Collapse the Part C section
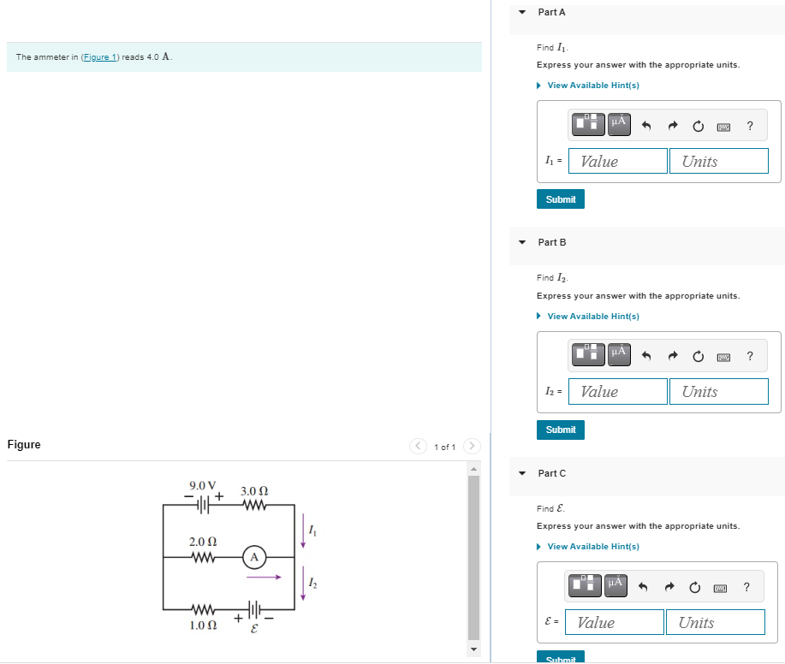Viewport: 785px width, 664px height. 521,473
